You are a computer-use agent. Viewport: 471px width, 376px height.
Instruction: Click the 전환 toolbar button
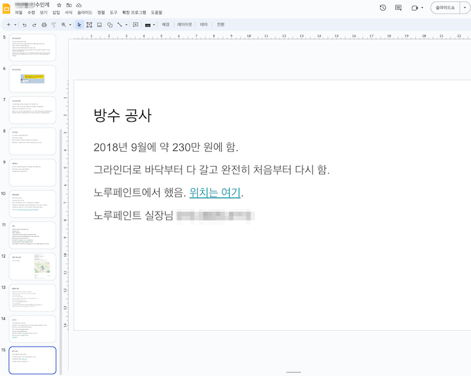tap(220, 25)
